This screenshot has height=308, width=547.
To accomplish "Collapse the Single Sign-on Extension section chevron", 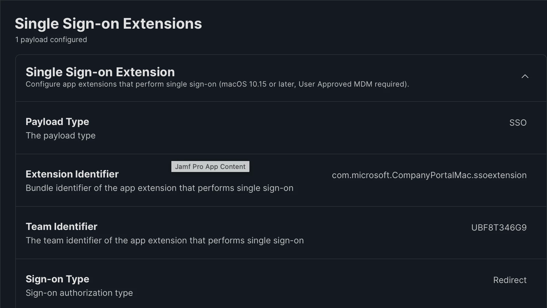I will pos(525,76).
